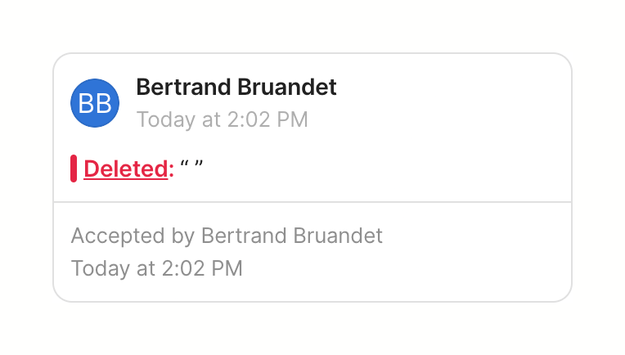Click the empty quoted deleted text
The image size is (625, 355).
coord(191,168)
